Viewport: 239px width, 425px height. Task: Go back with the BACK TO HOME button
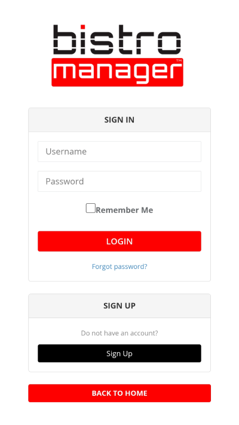pos(119,393)
